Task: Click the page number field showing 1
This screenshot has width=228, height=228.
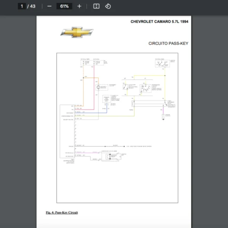Action: pos(22,6)
